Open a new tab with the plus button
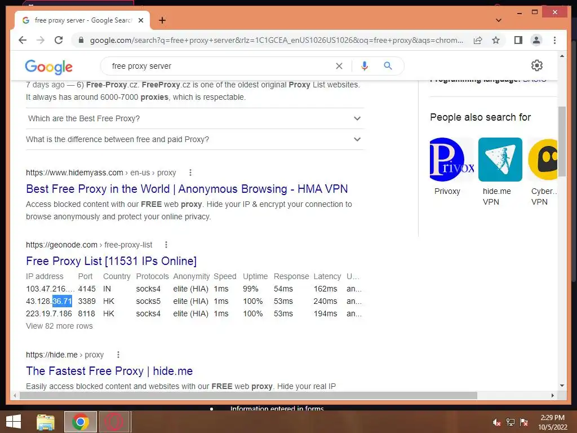 (x=162, y=20)
